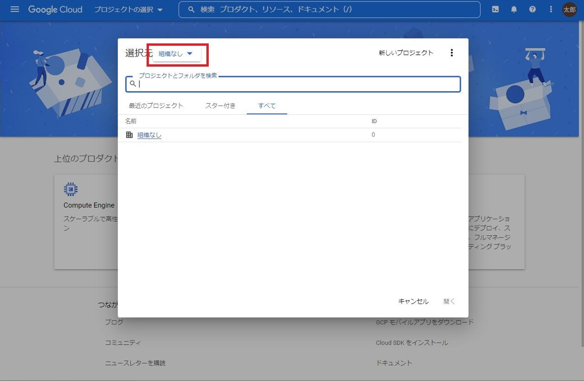
Task: Click the ID column header
Action: point(374,121)
